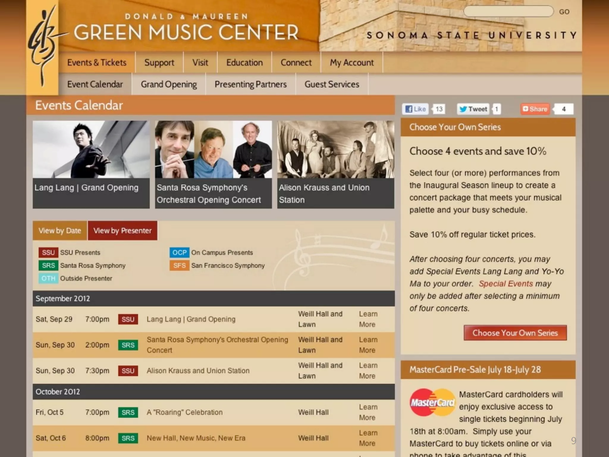Click the Twitter Tweet button

coord(473,109)
